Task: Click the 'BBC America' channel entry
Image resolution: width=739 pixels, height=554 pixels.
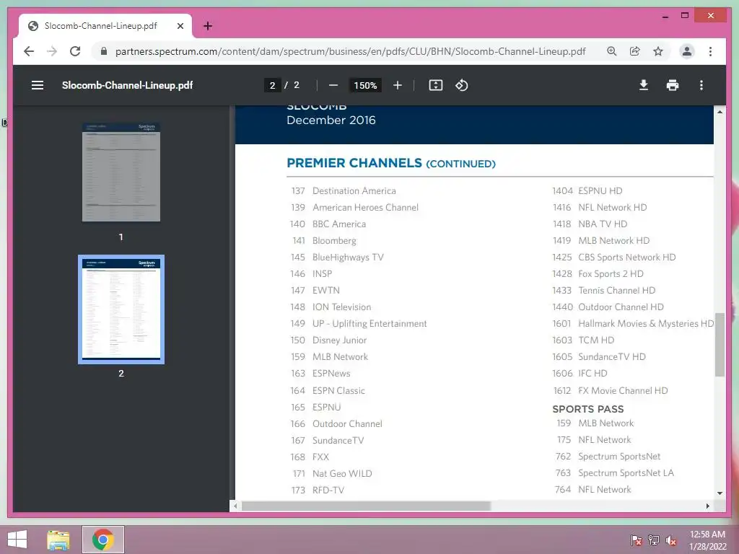Action: pyautogui.click(x=339, y=224)
